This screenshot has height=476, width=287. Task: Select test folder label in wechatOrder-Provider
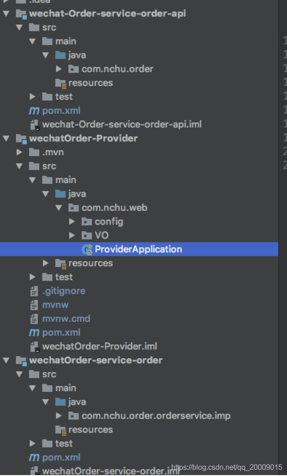[64, 277]
